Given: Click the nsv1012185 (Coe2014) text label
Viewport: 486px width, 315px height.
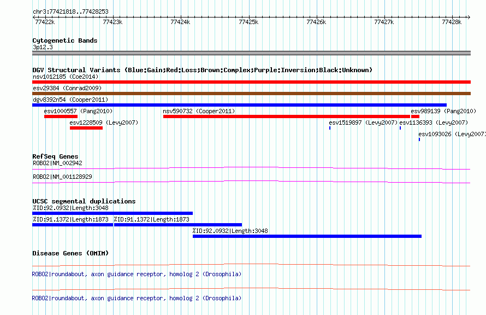Looking at the screenshot, I should (x=66, y=77).
